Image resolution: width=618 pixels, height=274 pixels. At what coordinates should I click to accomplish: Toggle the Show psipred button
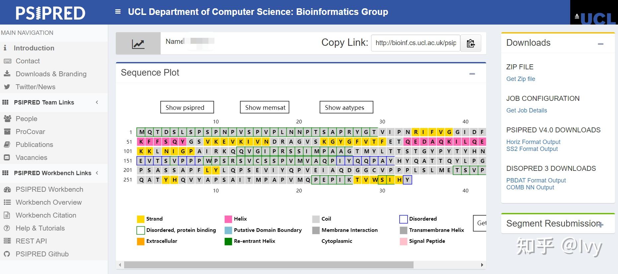(x=187, y=107)
